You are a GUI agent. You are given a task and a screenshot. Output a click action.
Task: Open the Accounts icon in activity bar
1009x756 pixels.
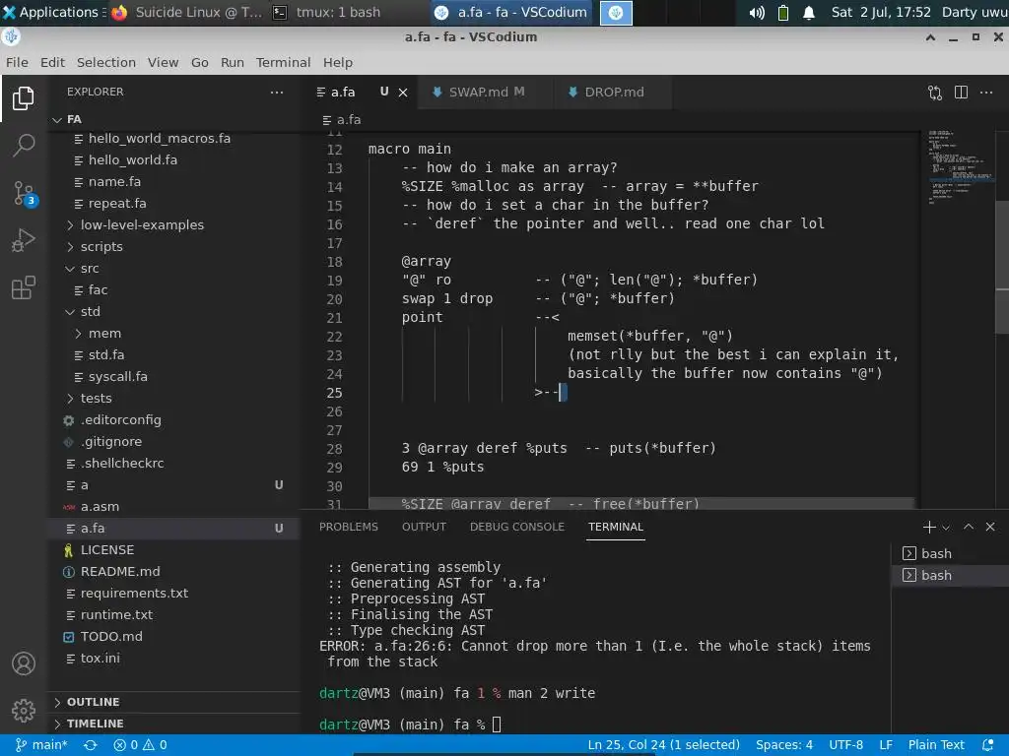pyautogui.click(x=24, y=663)
